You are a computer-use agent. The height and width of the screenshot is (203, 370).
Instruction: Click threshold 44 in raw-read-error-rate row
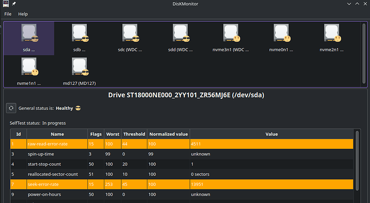[125, 144]
